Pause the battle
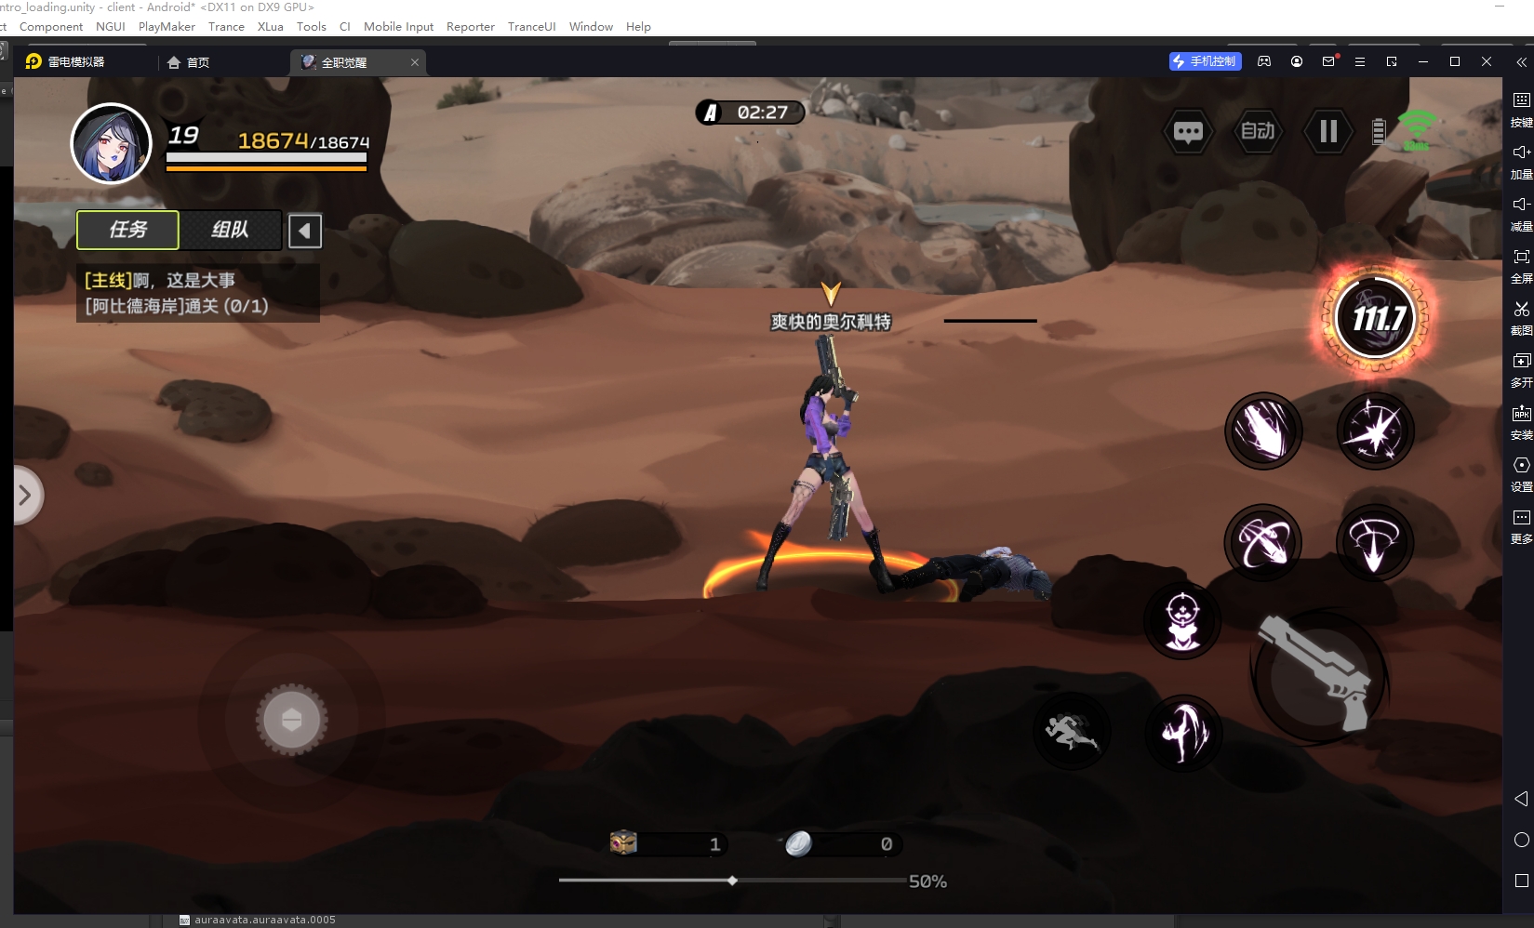 point(1328,131)
